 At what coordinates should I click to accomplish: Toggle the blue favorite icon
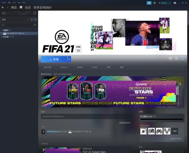pos(183,58)
